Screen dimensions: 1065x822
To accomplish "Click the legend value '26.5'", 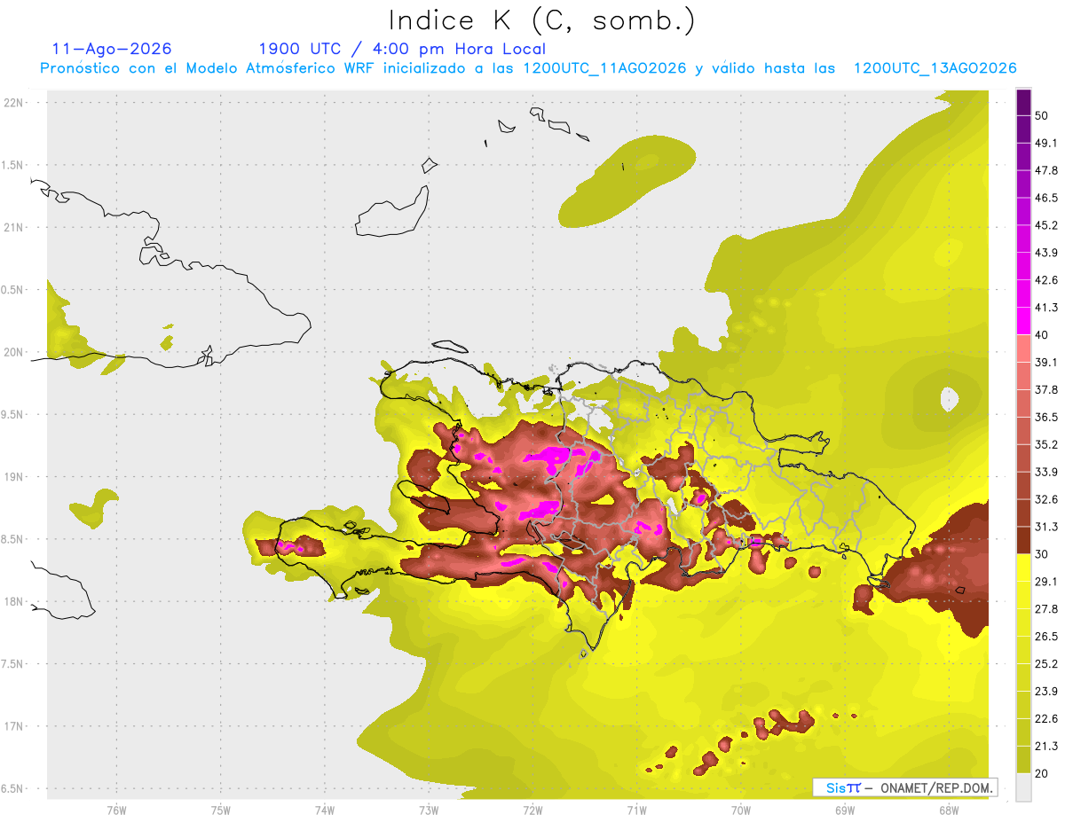I will tap(1046, 637).
